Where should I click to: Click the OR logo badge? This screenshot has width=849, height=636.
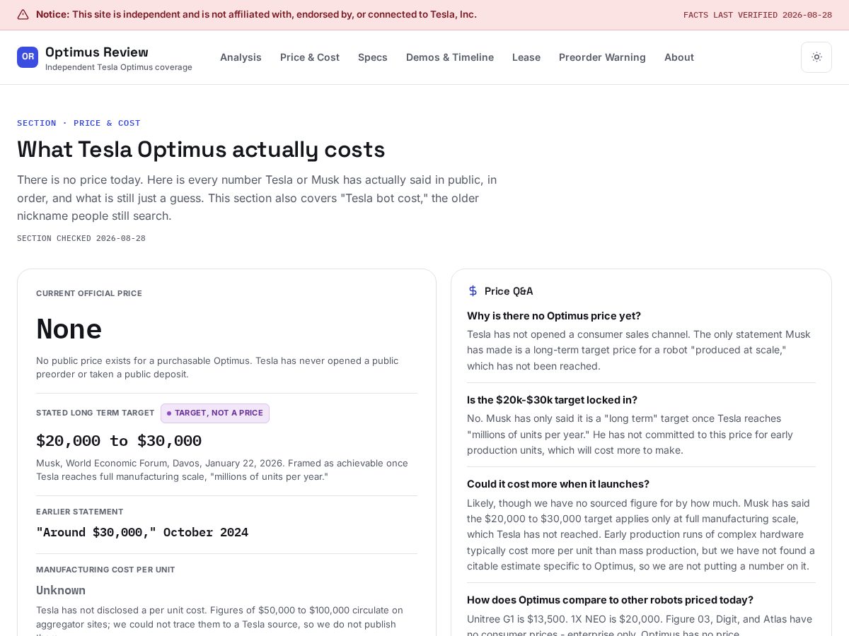(28, 57)
